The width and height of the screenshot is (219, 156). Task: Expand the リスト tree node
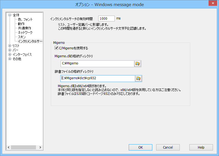pos(10,46)
